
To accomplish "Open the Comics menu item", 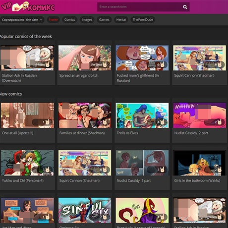I will pyautogui.click(x=69, y=20).
